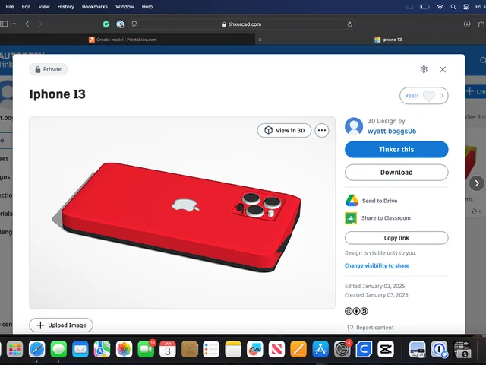Open the View menu

click(x=44, y=7)
